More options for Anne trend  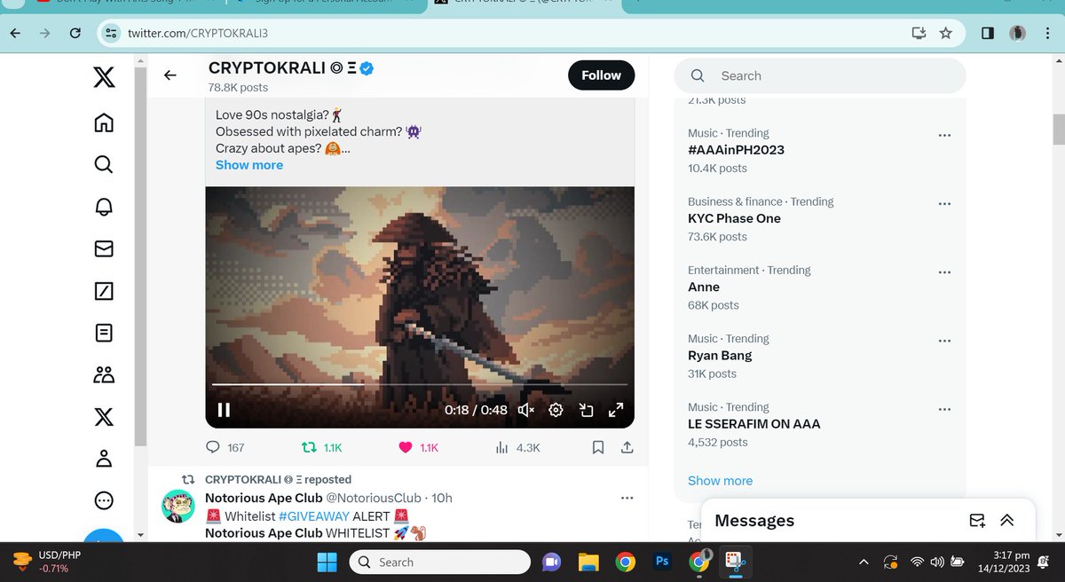(944, 271)
